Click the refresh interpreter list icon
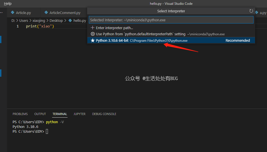Screen dimensions: 267x152 (251, 11)
